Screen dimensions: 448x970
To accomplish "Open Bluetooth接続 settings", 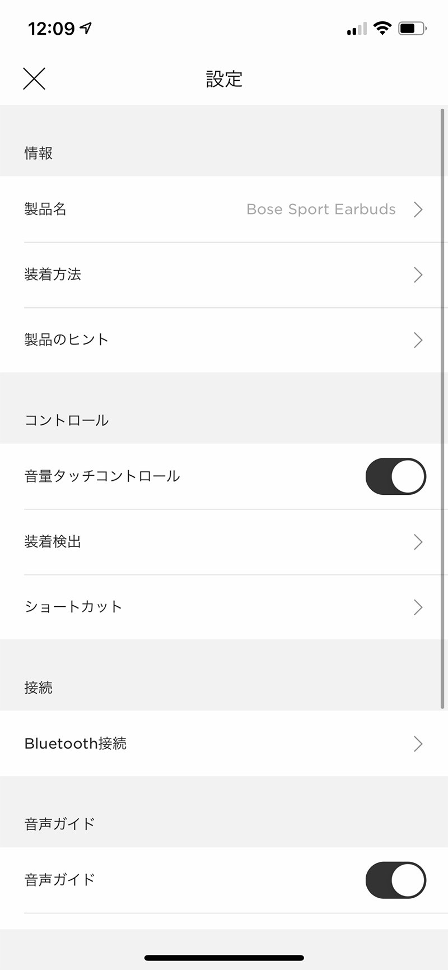I will (76, 744).
